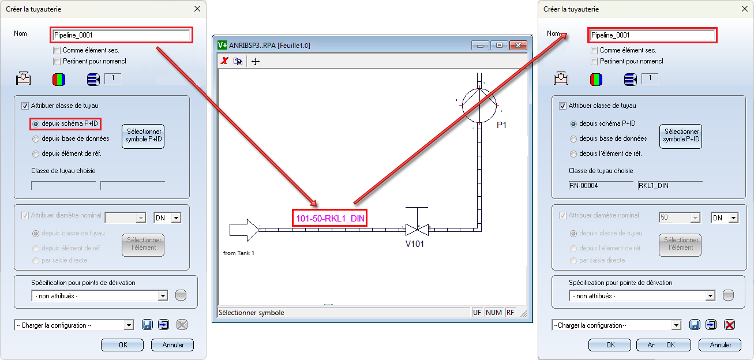Click the layer icon in right dialog
Image resolution: width=754 pixels, height=360 pixels.
(x=631, y=79)
